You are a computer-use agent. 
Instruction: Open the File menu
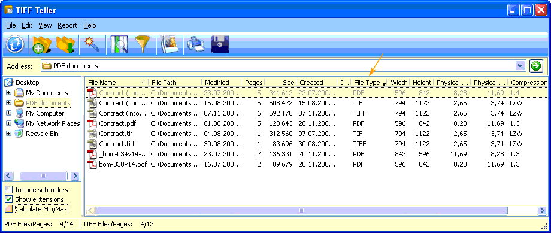[11, 25]
